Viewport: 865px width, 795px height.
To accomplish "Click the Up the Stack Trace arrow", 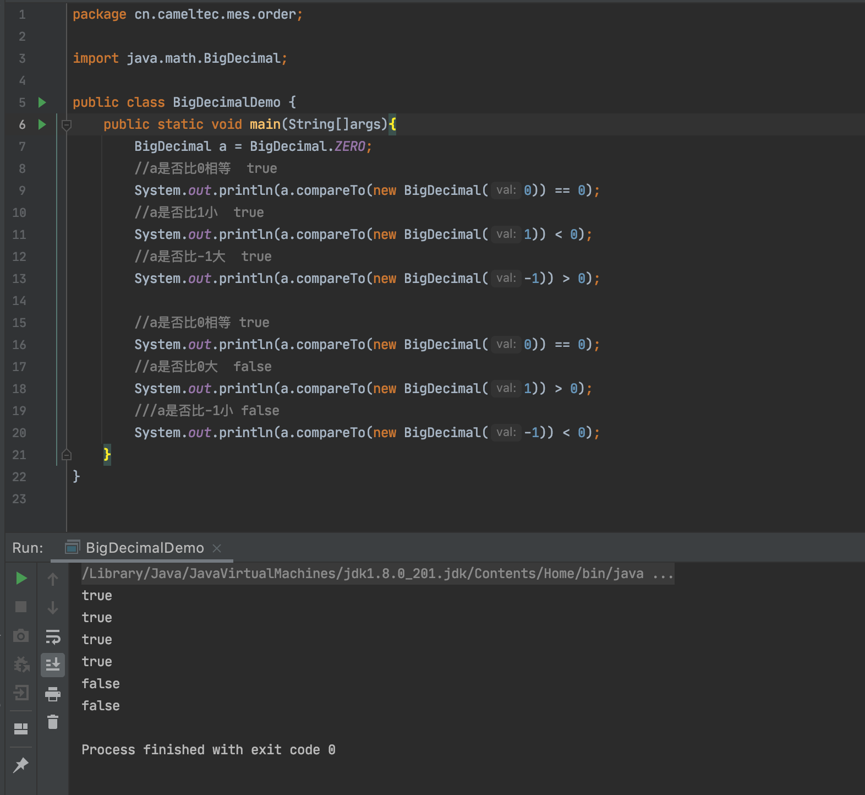I will (x=53, y=579).
